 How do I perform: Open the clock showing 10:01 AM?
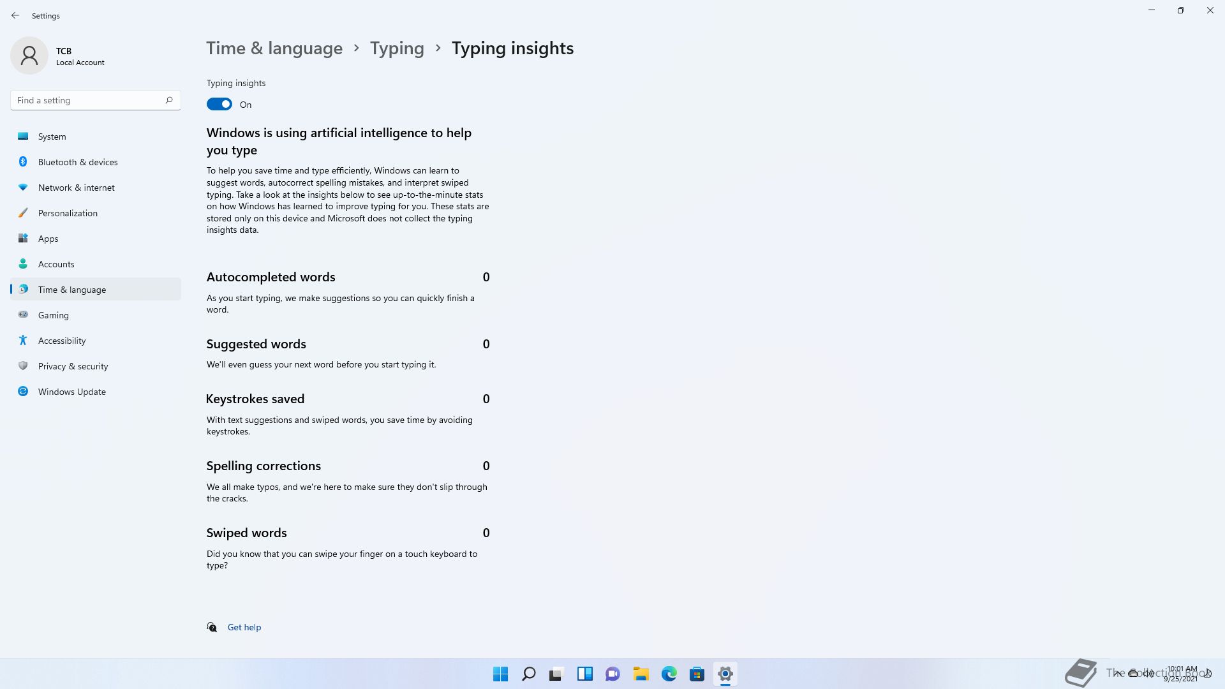click(1182, 674)
